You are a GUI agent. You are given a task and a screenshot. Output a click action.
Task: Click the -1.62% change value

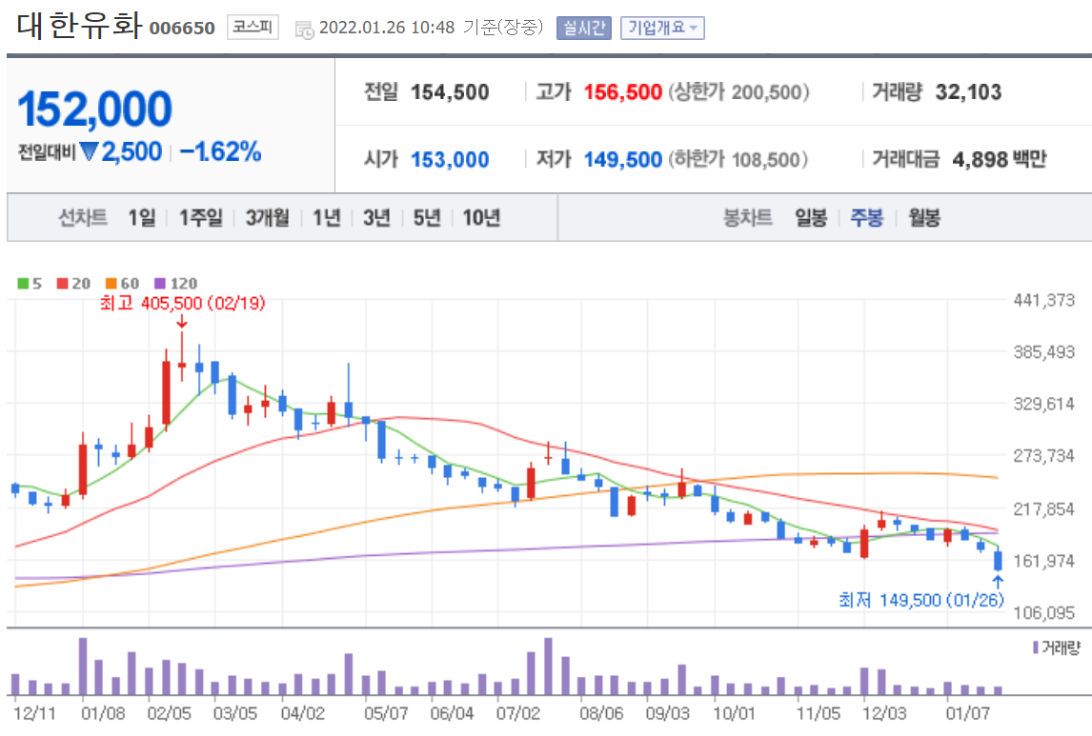click(x=221, y=151)
